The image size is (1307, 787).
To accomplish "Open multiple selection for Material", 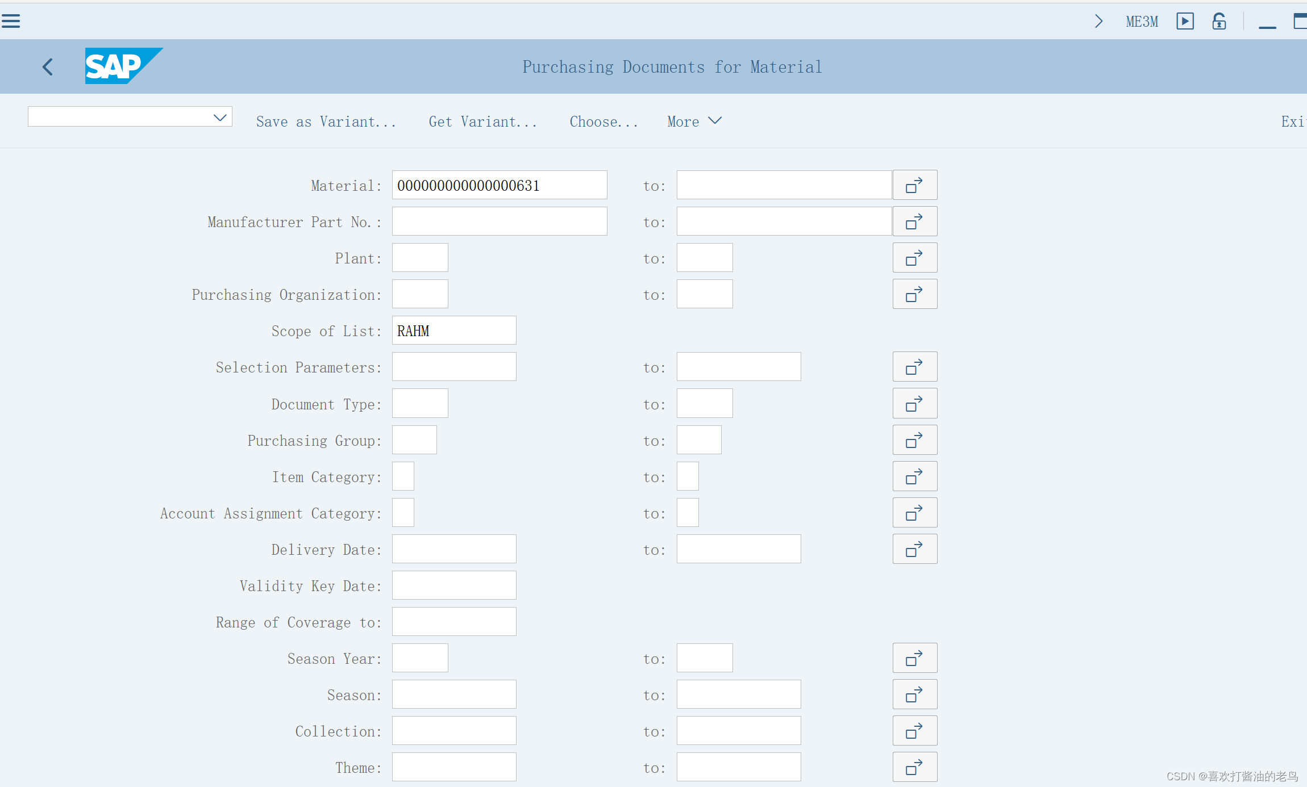I will pos(914,185).
